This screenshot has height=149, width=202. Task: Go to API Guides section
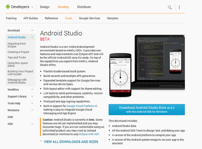[x=31, y=18]
